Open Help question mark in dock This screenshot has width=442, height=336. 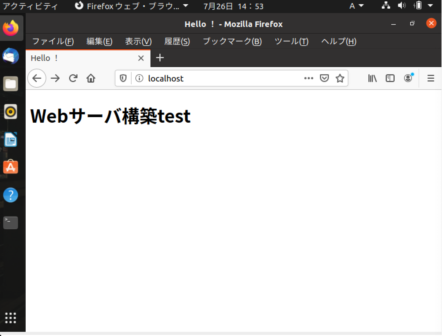click(x=11, y=195)
